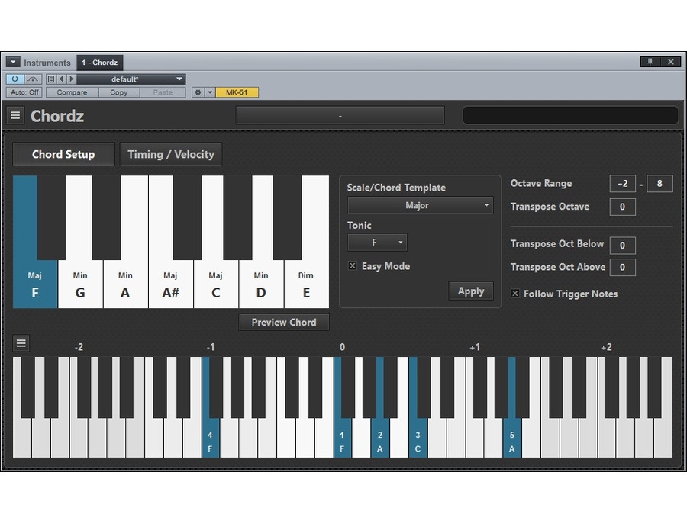Go to the next preset arrow

pos(72,79)
